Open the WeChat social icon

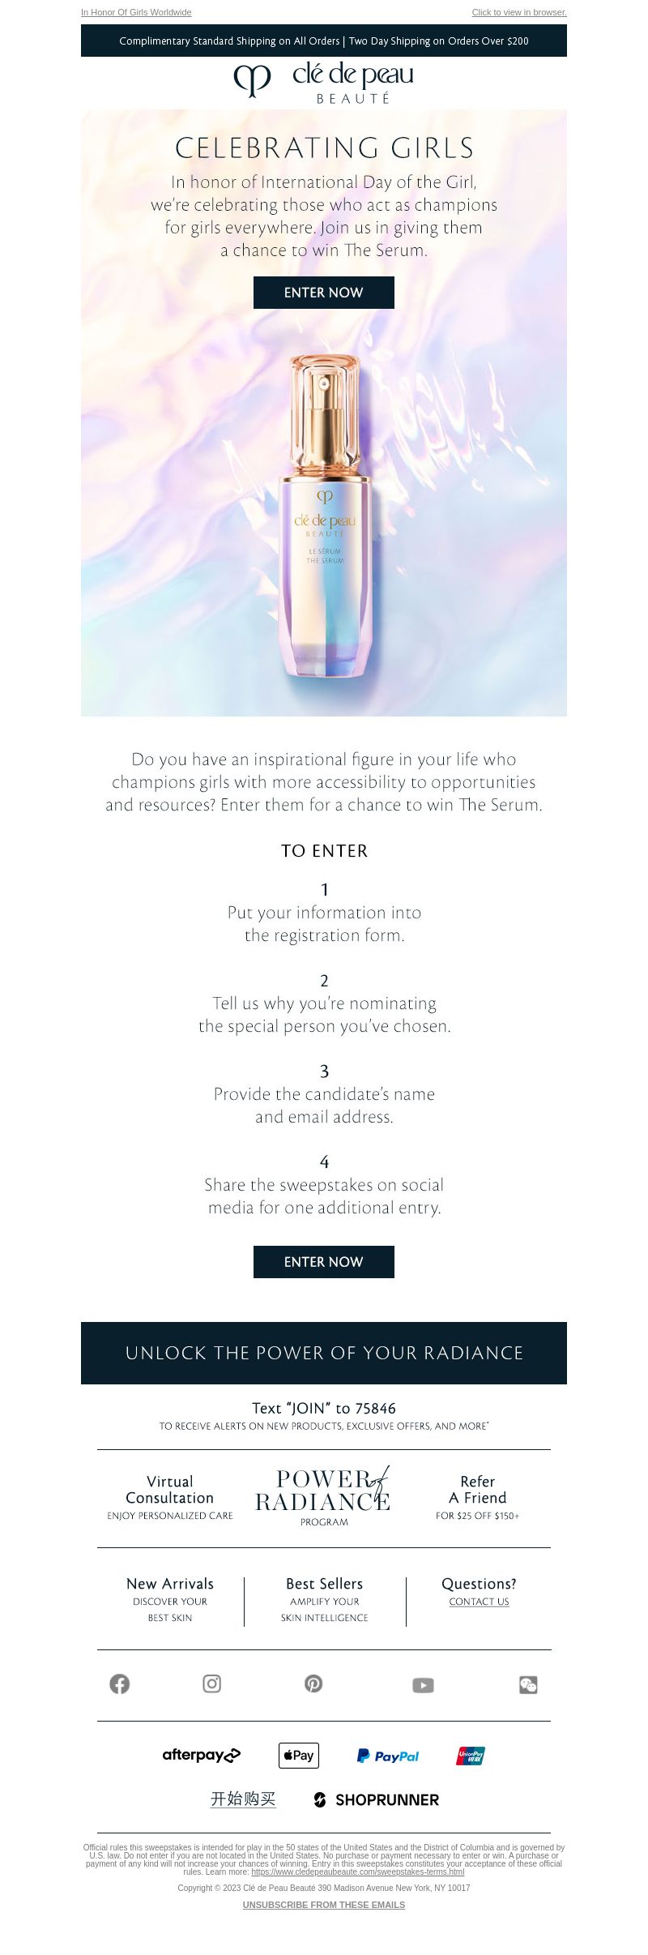pos(528,1685)
